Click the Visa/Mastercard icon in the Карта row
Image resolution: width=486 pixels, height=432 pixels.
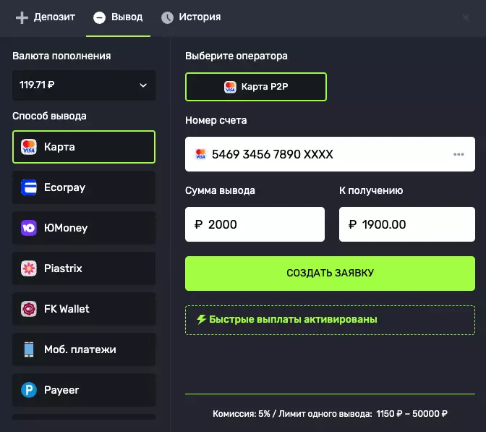(x=29, y=147)
